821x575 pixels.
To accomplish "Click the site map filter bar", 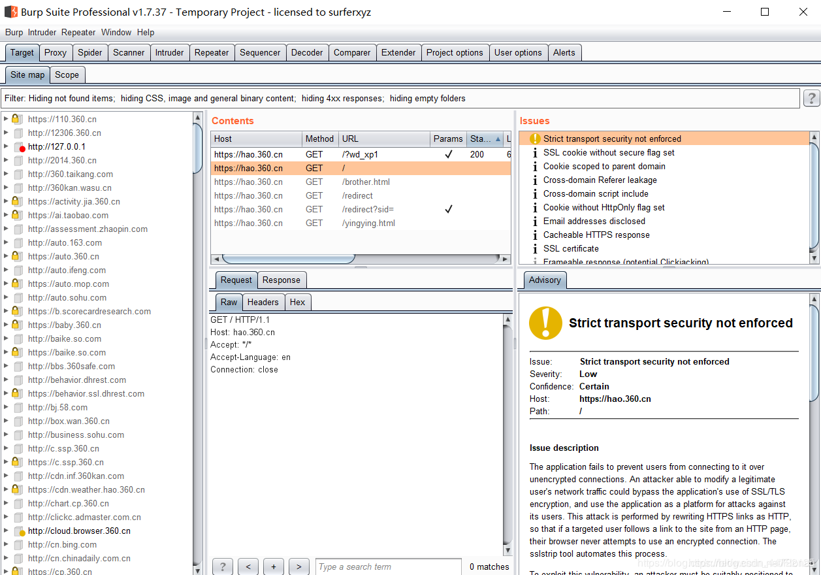I will 401,98.
